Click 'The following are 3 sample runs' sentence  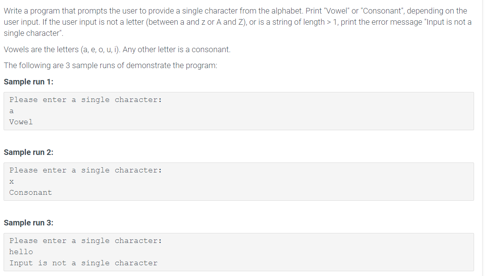[111, 65]
